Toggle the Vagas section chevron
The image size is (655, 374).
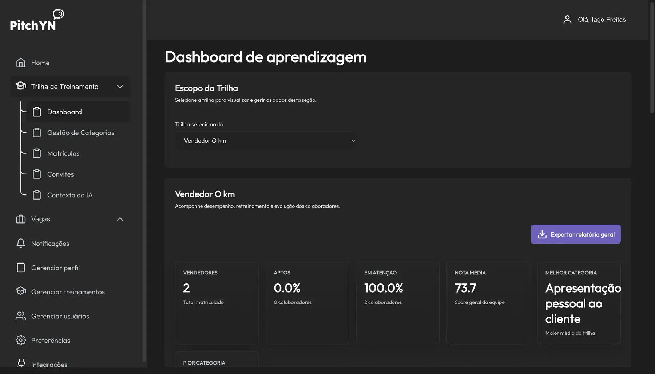tap(120, 219)
